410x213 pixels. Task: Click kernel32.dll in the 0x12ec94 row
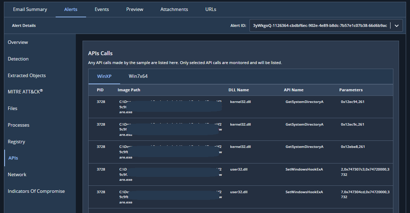pyautogui.click(x=240, y=102)
